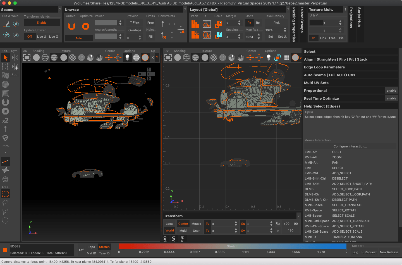Viewport: 402px width, 265px height.
Task: Toggle the Y up-axis in 3D view
Action: coord(157,58)
